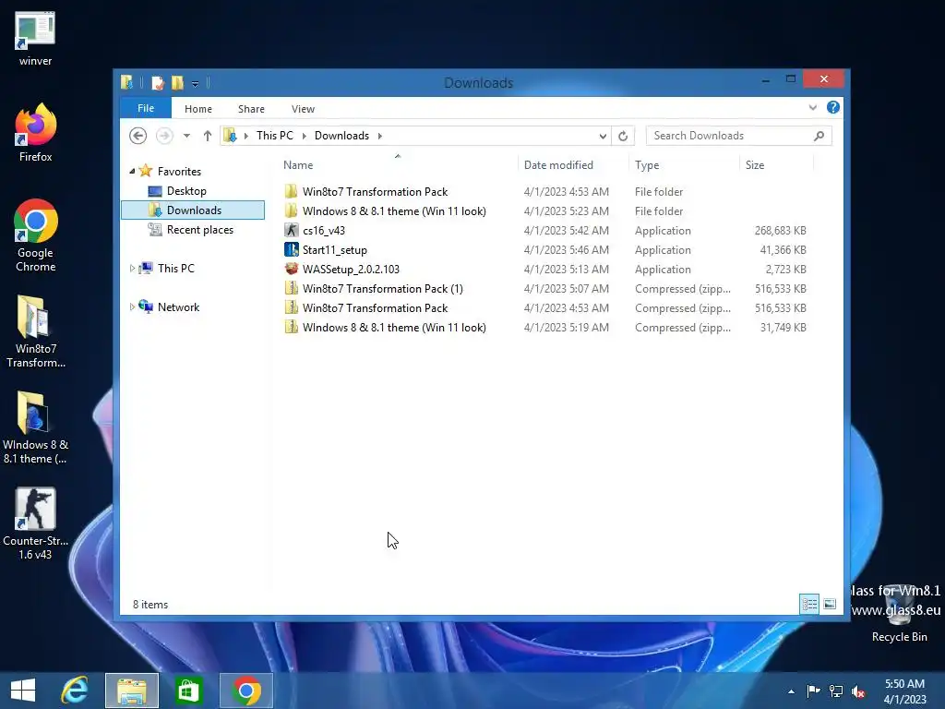
Task: Click the cs16_v43 file icon
Action: 291,230
